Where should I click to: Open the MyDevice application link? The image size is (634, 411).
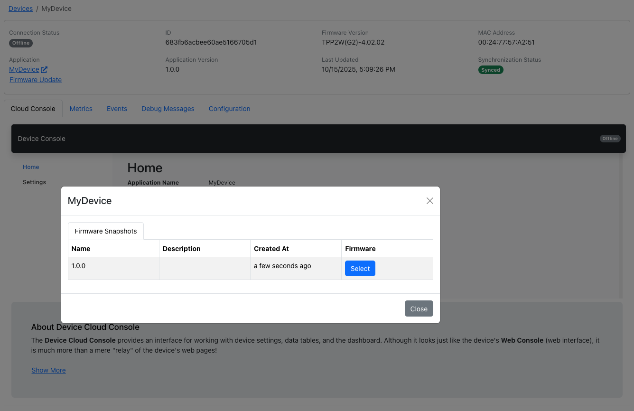tap(24, 69)
